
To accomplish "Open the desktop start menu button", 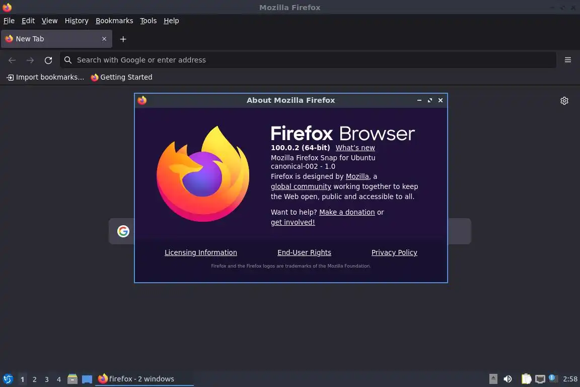I will click(8, 379).
